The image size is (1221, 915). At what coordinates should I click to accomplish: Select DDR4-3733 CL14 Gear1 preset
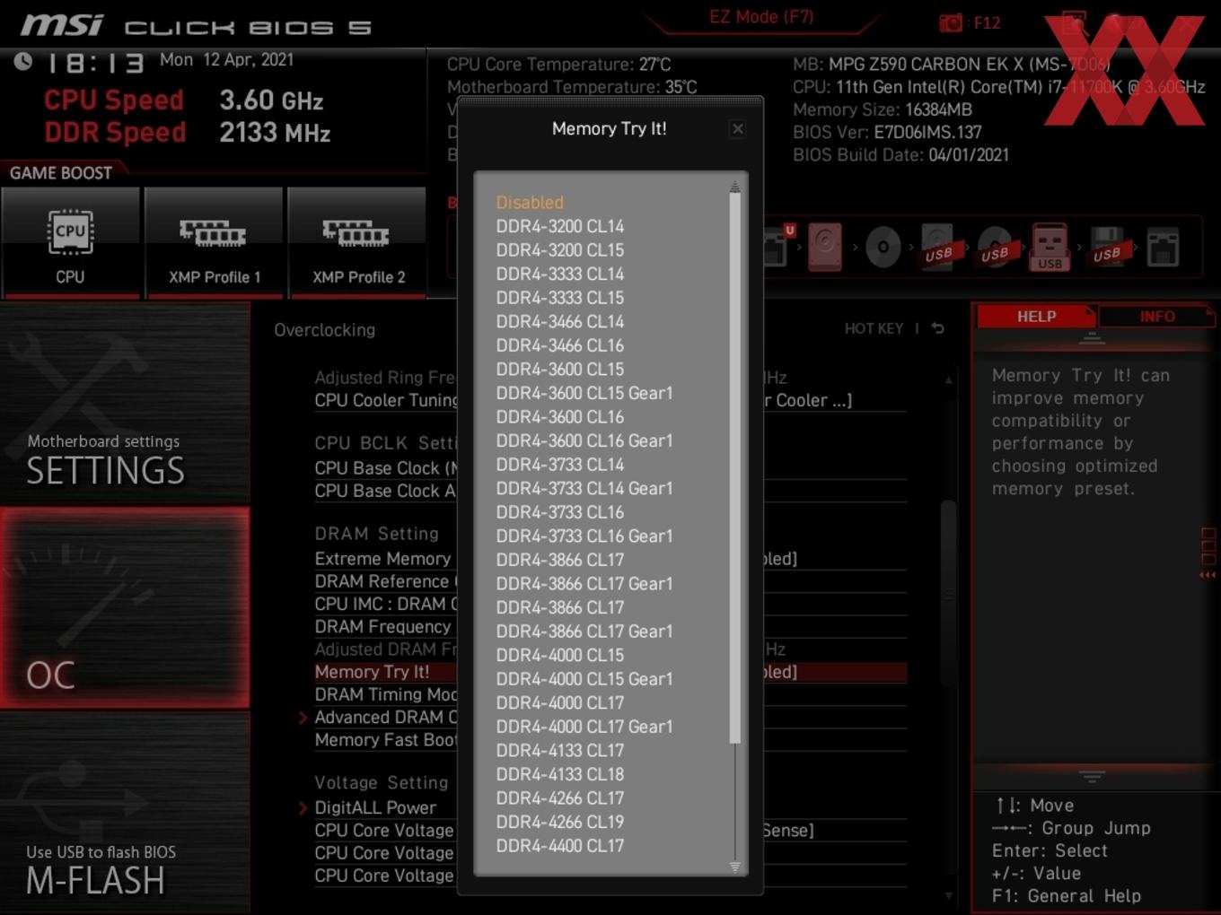click(584, 488)
